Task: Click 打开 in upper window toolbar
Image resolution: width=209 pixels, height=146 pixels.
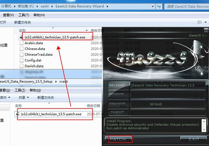Action: click(3, 22)
